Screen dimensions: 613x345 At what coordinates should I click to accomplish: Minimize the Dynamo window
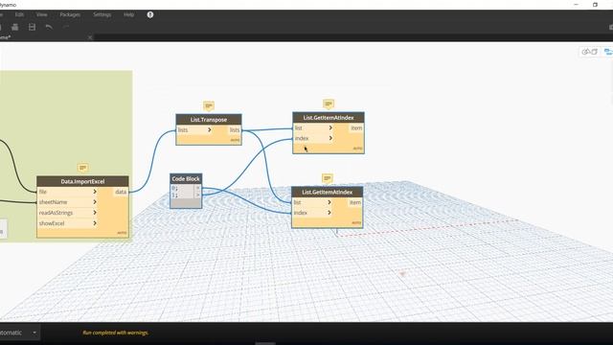click(576, 5)
